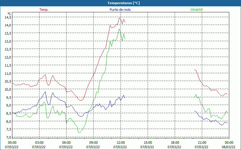Select the blue "Punto de rocío" legend label
This screenshot has height=150, width=241.
(120, 10)
